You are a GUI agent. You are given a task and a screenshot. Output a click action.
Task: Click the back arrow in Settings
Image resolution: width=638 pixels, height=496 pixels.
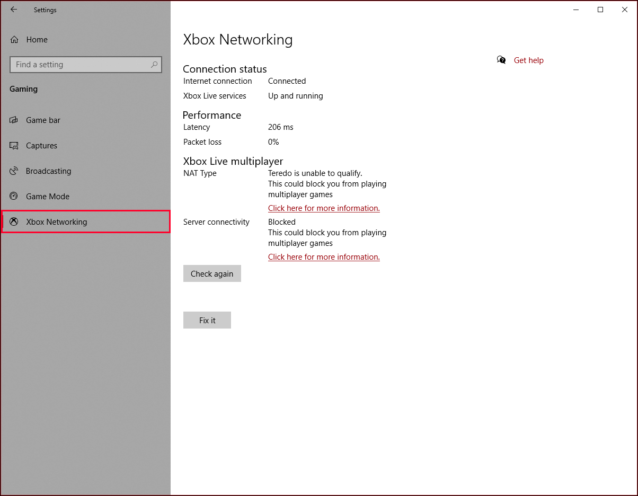coord(14,10)
